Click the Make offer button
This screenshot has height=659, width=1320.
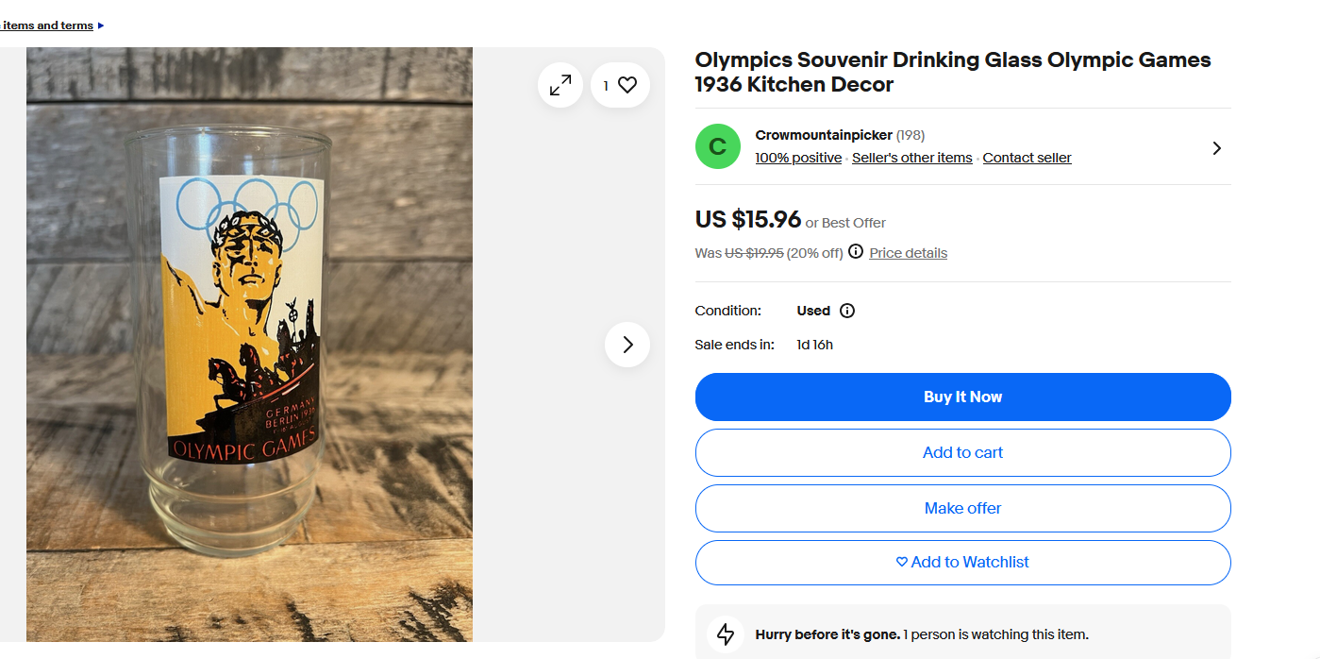962,508
